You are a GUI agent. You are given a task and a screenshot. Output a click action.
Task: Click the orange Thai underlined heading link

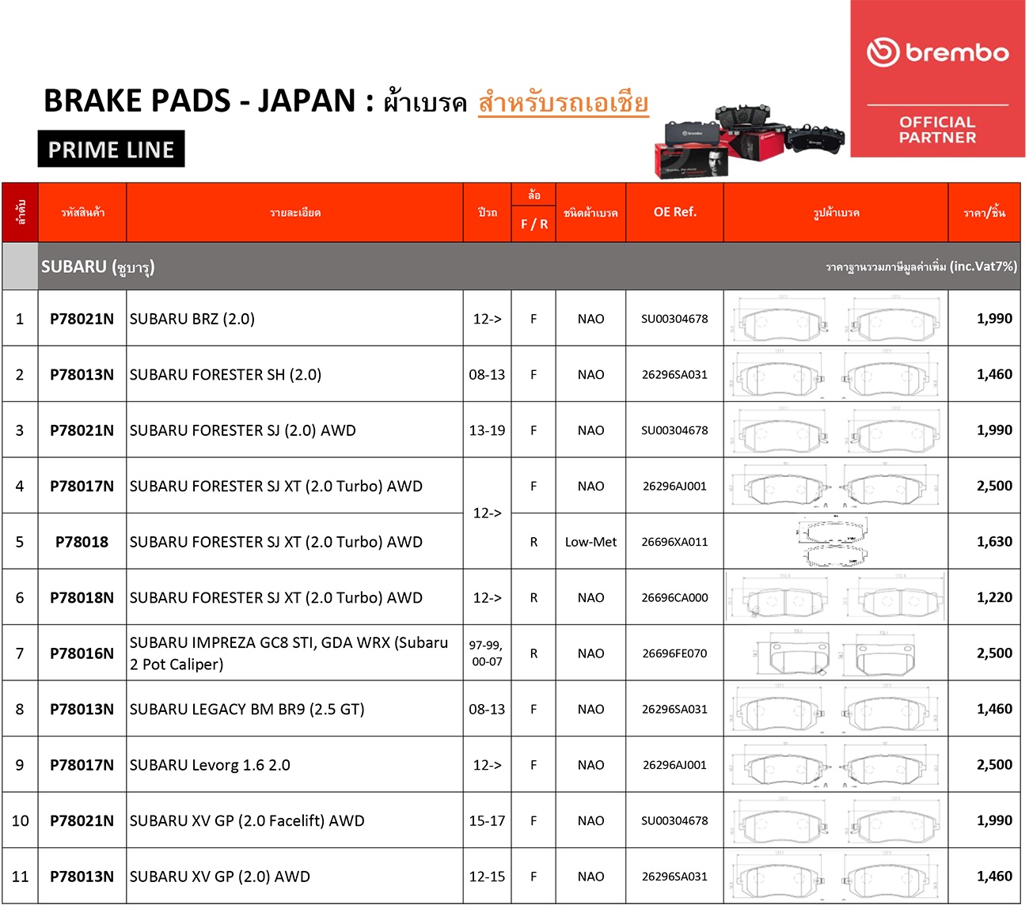click(564, 103)
